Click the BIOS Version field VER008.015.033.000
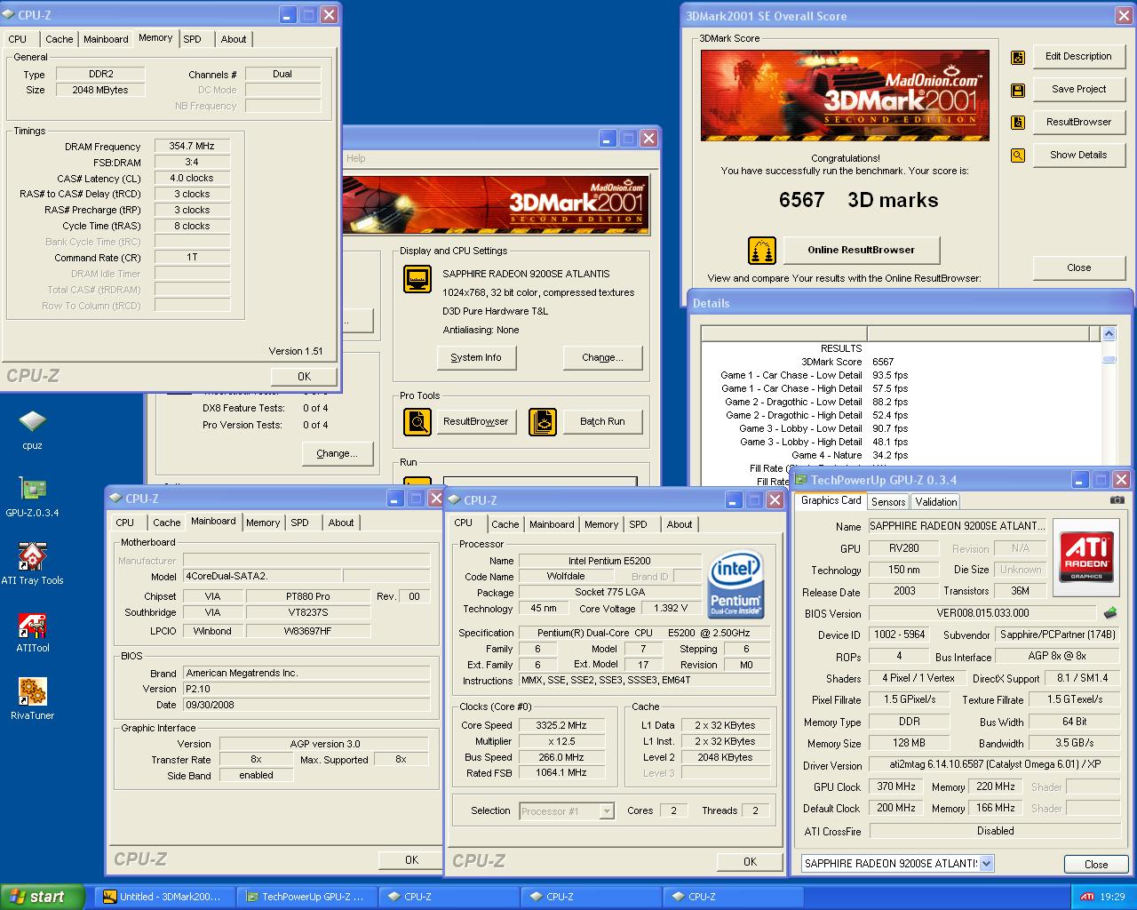The image size is (1137, 910). pyautogui.click(x=982, y=613)
